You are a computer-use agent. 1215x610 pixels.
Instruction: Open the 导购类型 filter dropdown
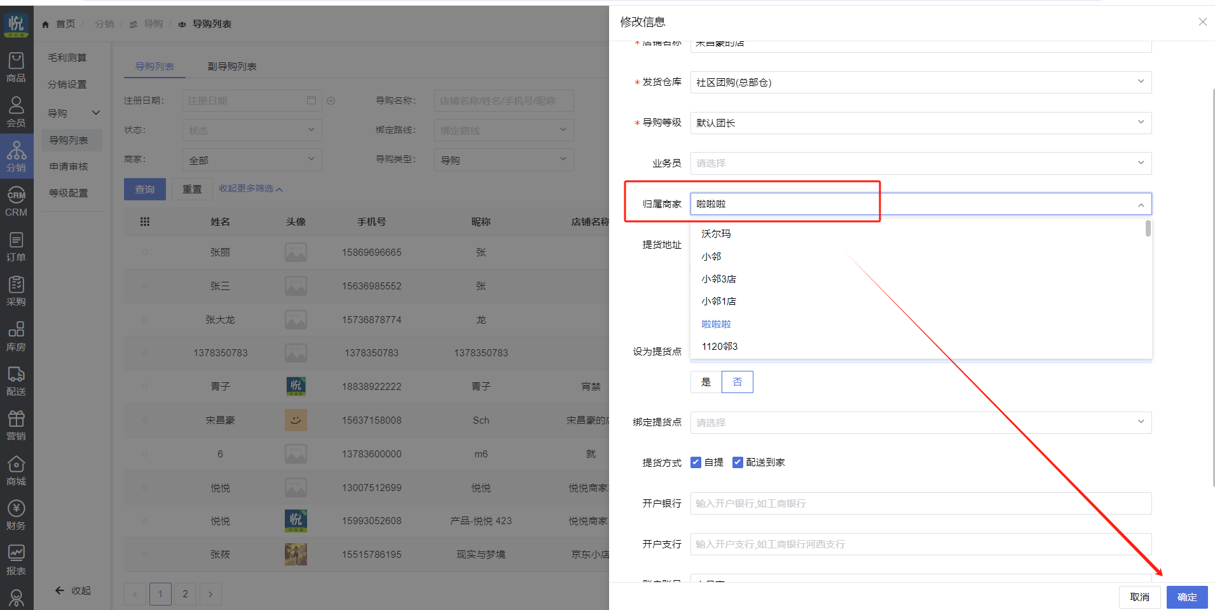pyautogui.click(x=504, y=160)
